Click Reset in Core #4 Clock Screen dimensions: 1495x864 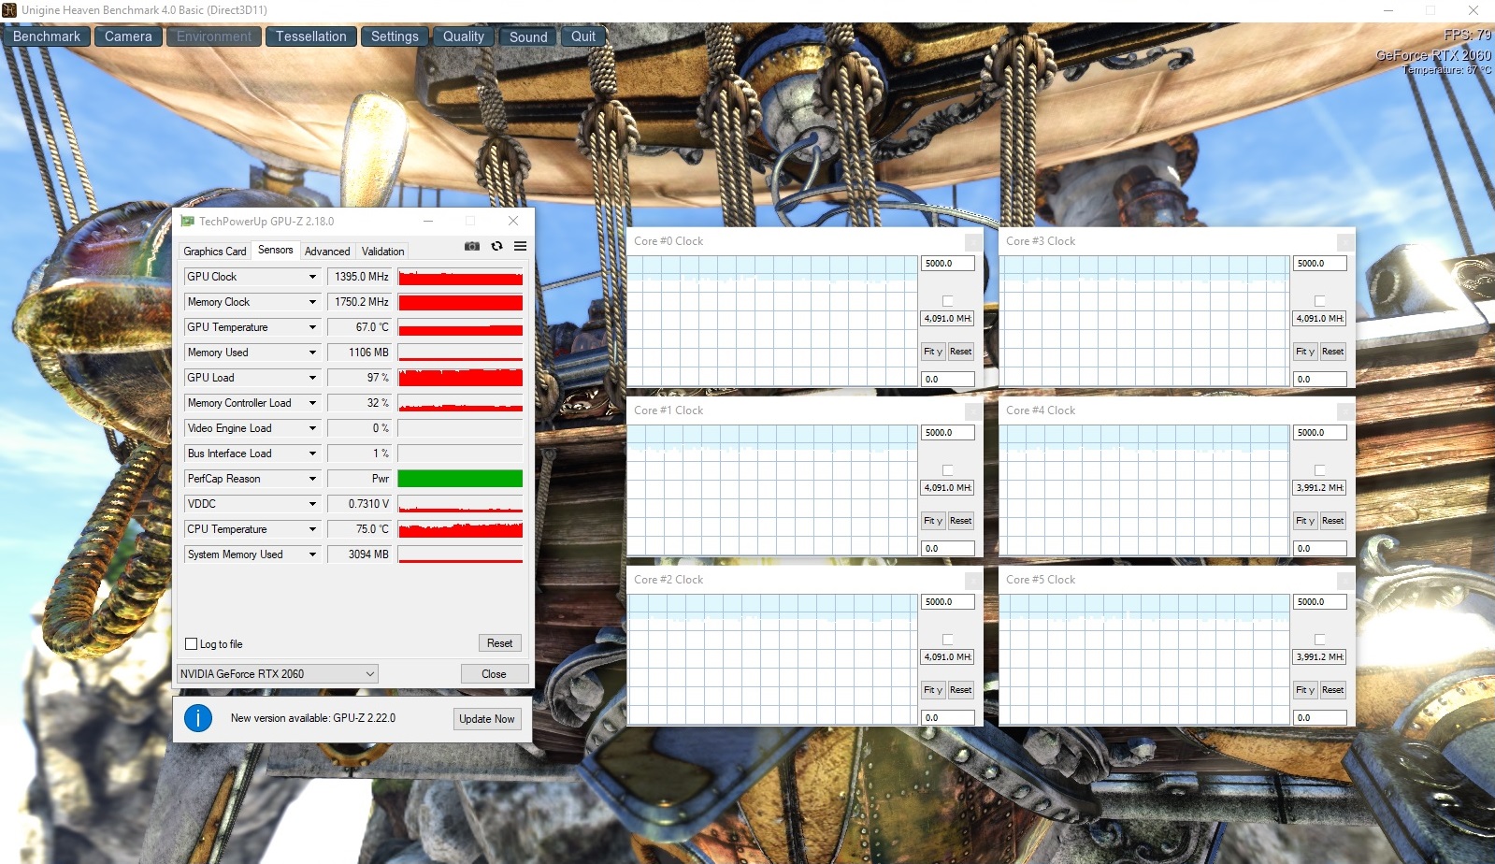coord(1333,521)
